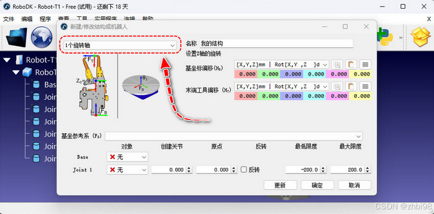Open the base offset (基坐标偏移) options menu icon
Image resolution: width=434 pixels, height=214 pixels.
(365, 64)
